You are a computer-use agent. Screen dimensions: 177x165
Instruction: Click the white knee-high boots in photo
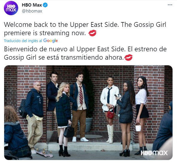110,134
